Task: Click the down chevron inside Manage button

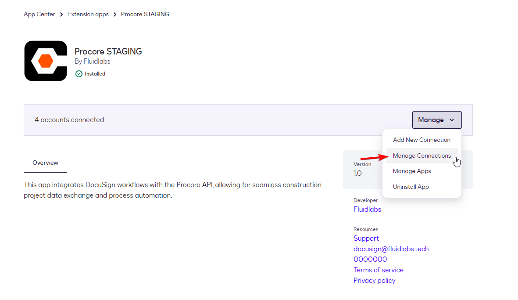Action: [x=452, y=120]
